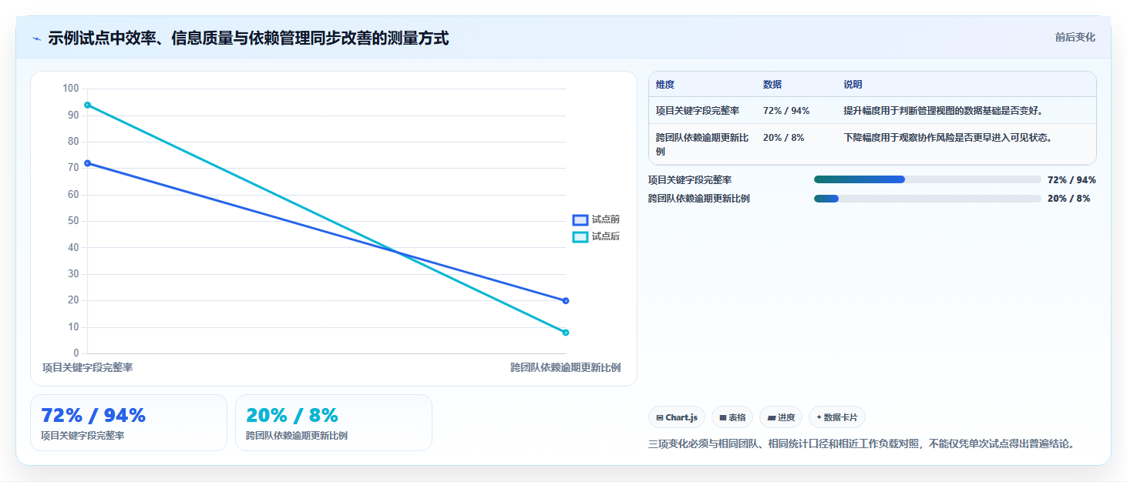The height and width of the screenshot is (482, 1127).
Task: Click the 数据卡片 tag
Action: (837, 417)
